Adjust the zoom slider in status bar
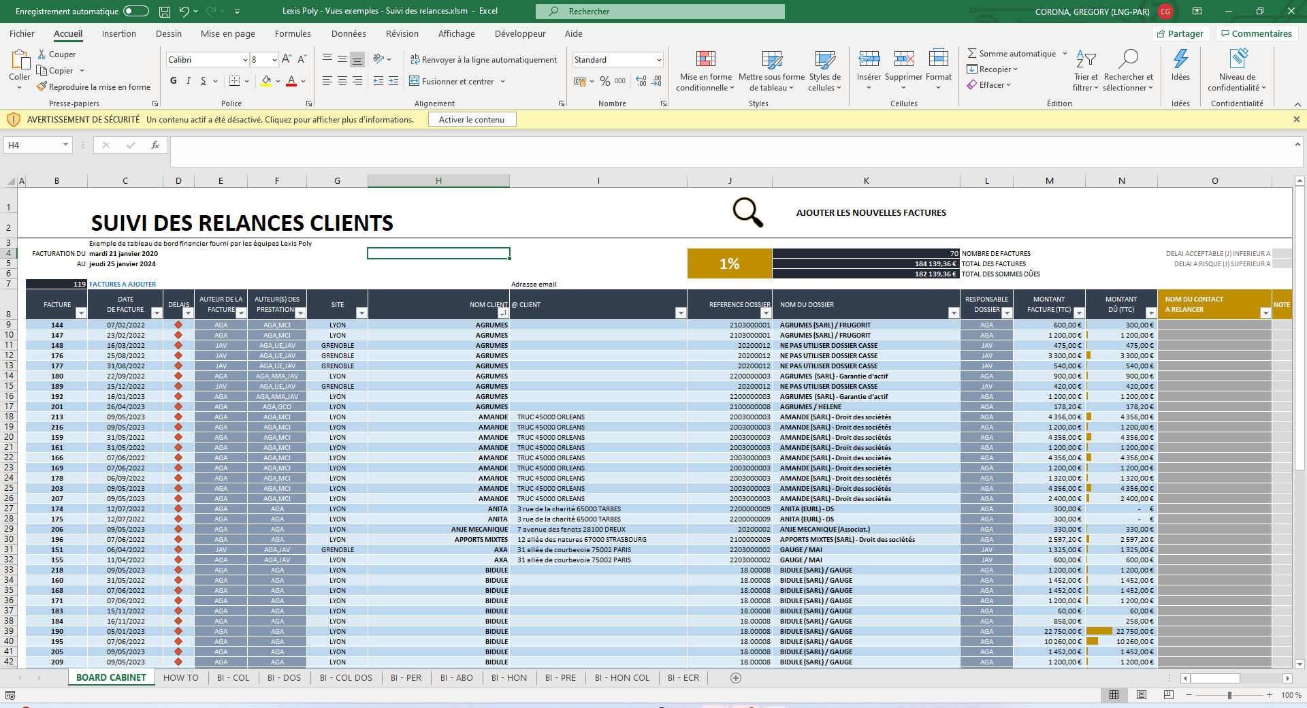 point(1229,695)
